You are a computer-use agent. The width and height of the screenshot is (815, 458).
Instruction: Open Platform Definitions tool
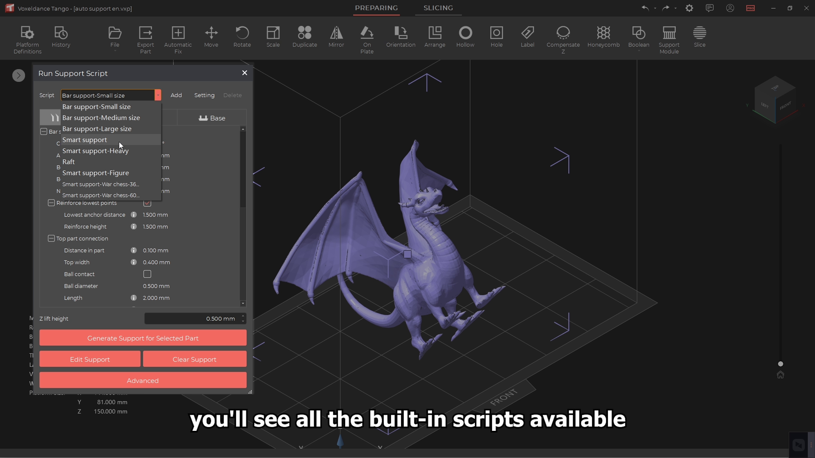pyautogui.click(x=27, y=40)
